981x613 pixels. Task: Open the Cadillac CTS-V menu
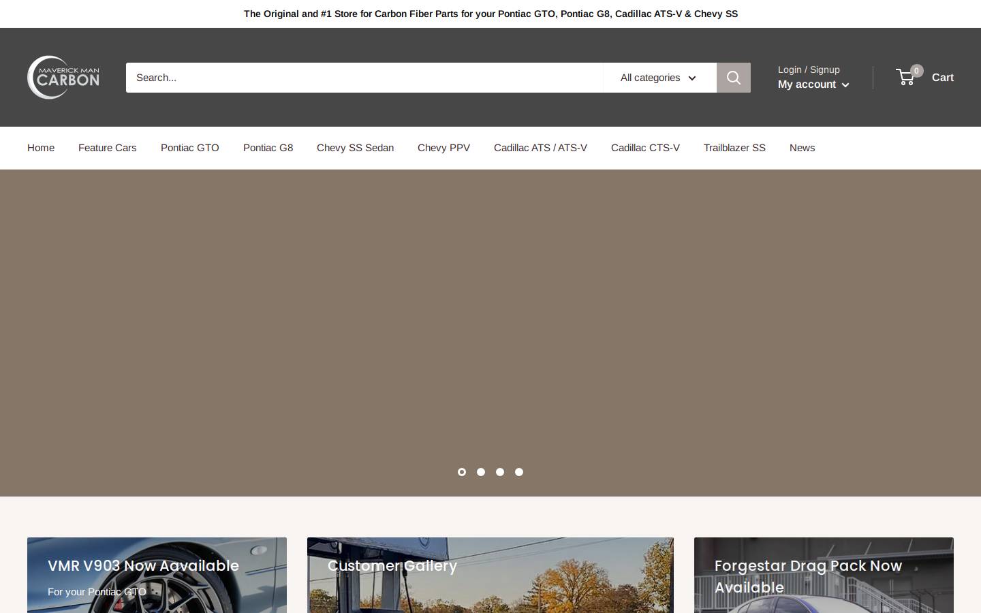(x=645, y=148)
